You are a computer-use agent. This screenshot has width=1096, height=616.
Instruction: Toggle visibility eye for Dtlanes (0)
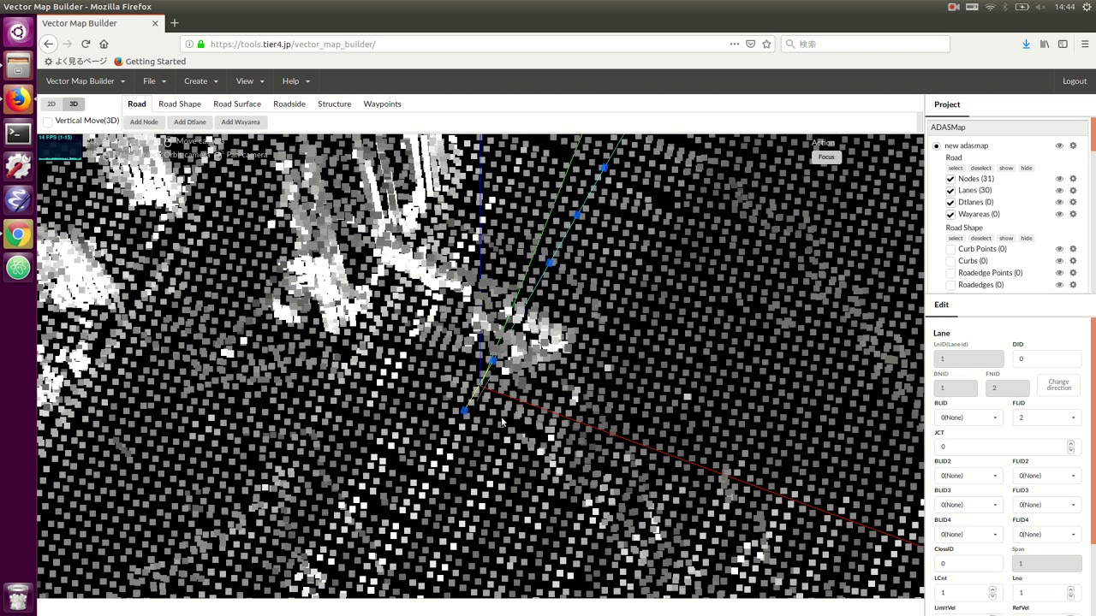coord(1059,203)
